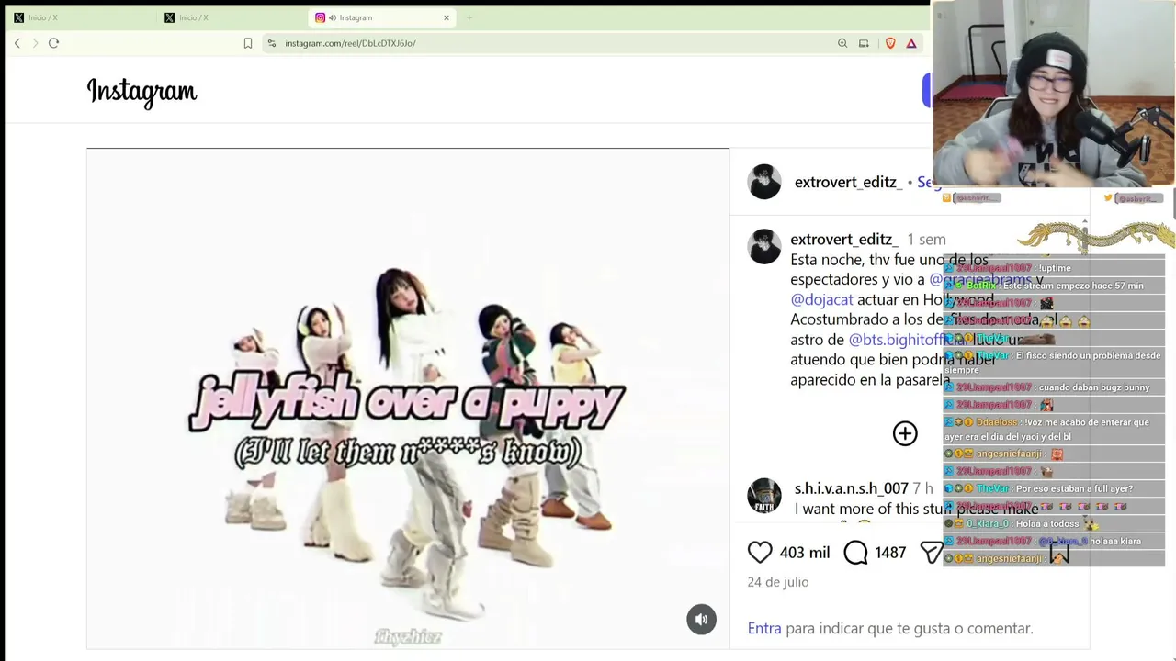Click the 1487 comments count

(890, 552)
